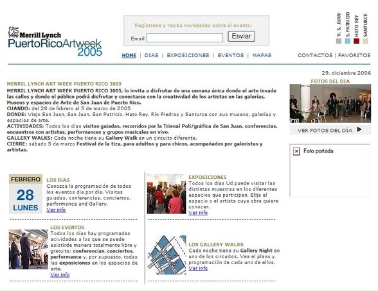Click Ver info under Los Eventos
The height and width of the screenshot is (291, 378).
[x=60, y=275]
